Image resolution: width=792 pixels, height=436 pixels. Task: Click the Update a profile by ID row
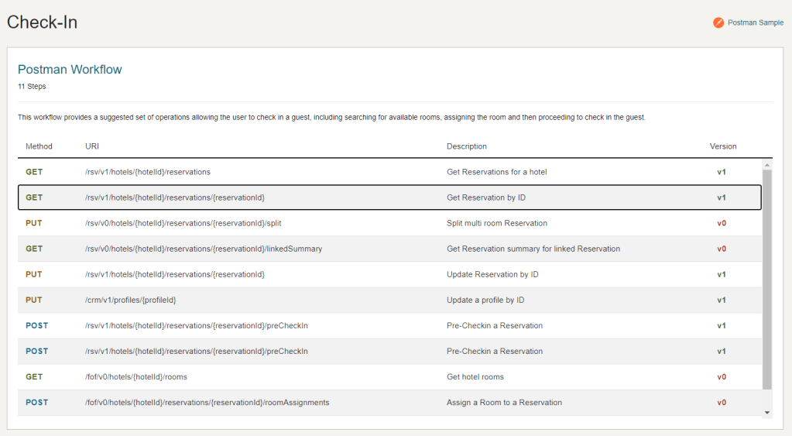[x=387, y=300]
